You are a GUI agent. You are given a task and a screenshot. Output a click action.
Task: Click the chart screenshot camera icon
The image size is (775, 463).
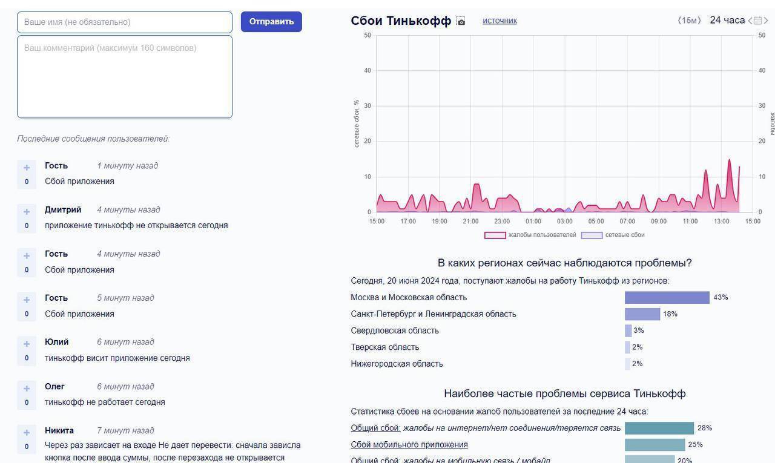[x=461, y=21]
